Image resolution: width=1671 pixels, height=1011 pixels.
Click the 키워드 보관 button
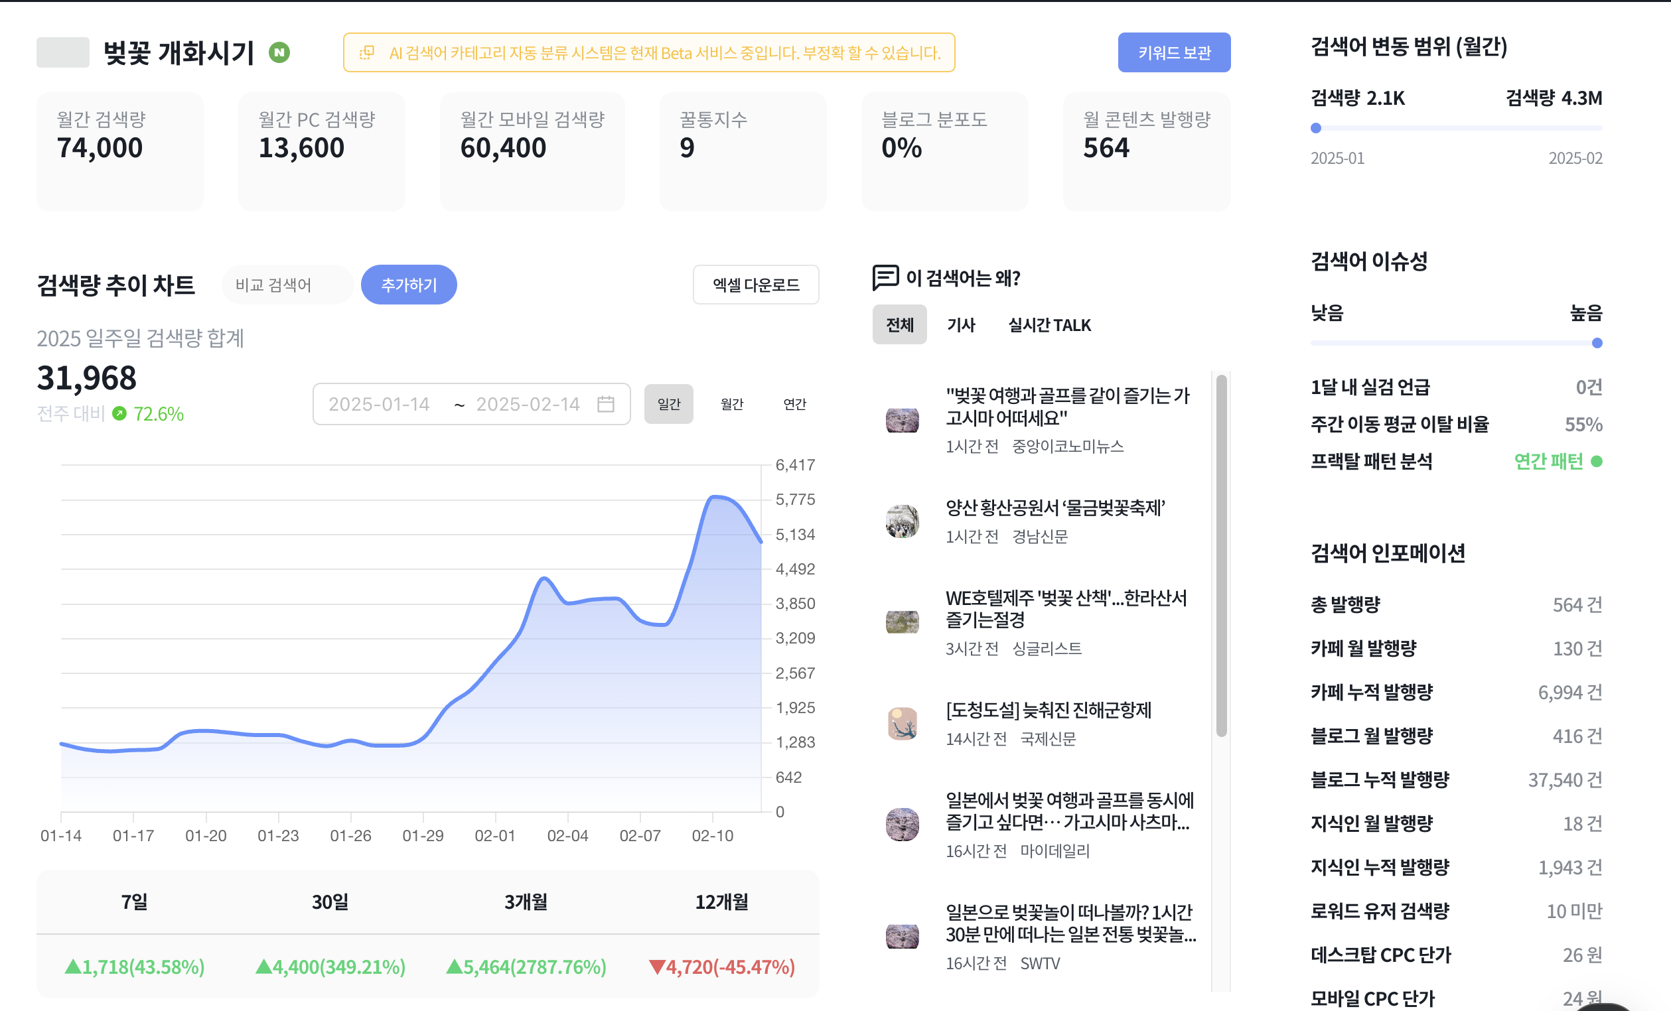(x=1174, y=52)
